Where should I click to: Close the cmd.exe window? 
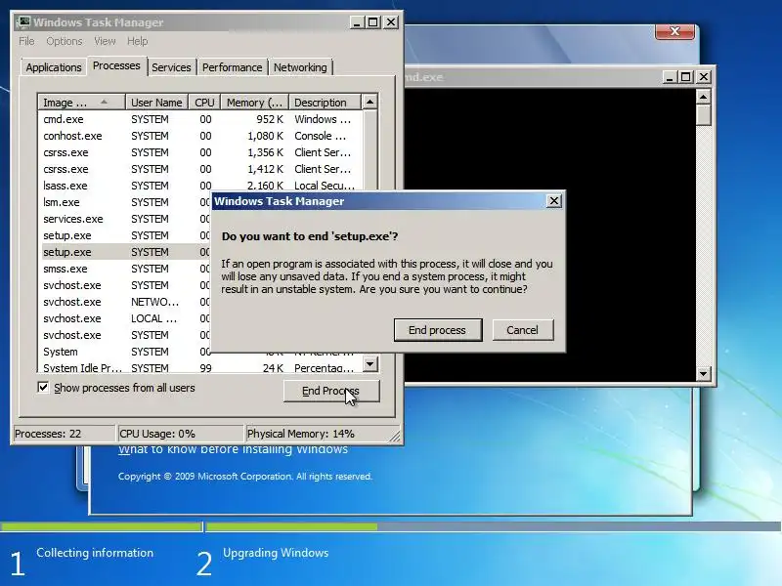703,77
